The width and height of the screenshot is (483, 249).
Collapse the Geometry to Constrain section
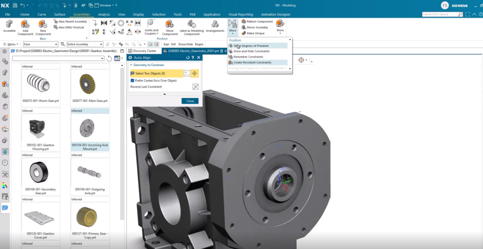pyautogui.click(x=131, y=65)
